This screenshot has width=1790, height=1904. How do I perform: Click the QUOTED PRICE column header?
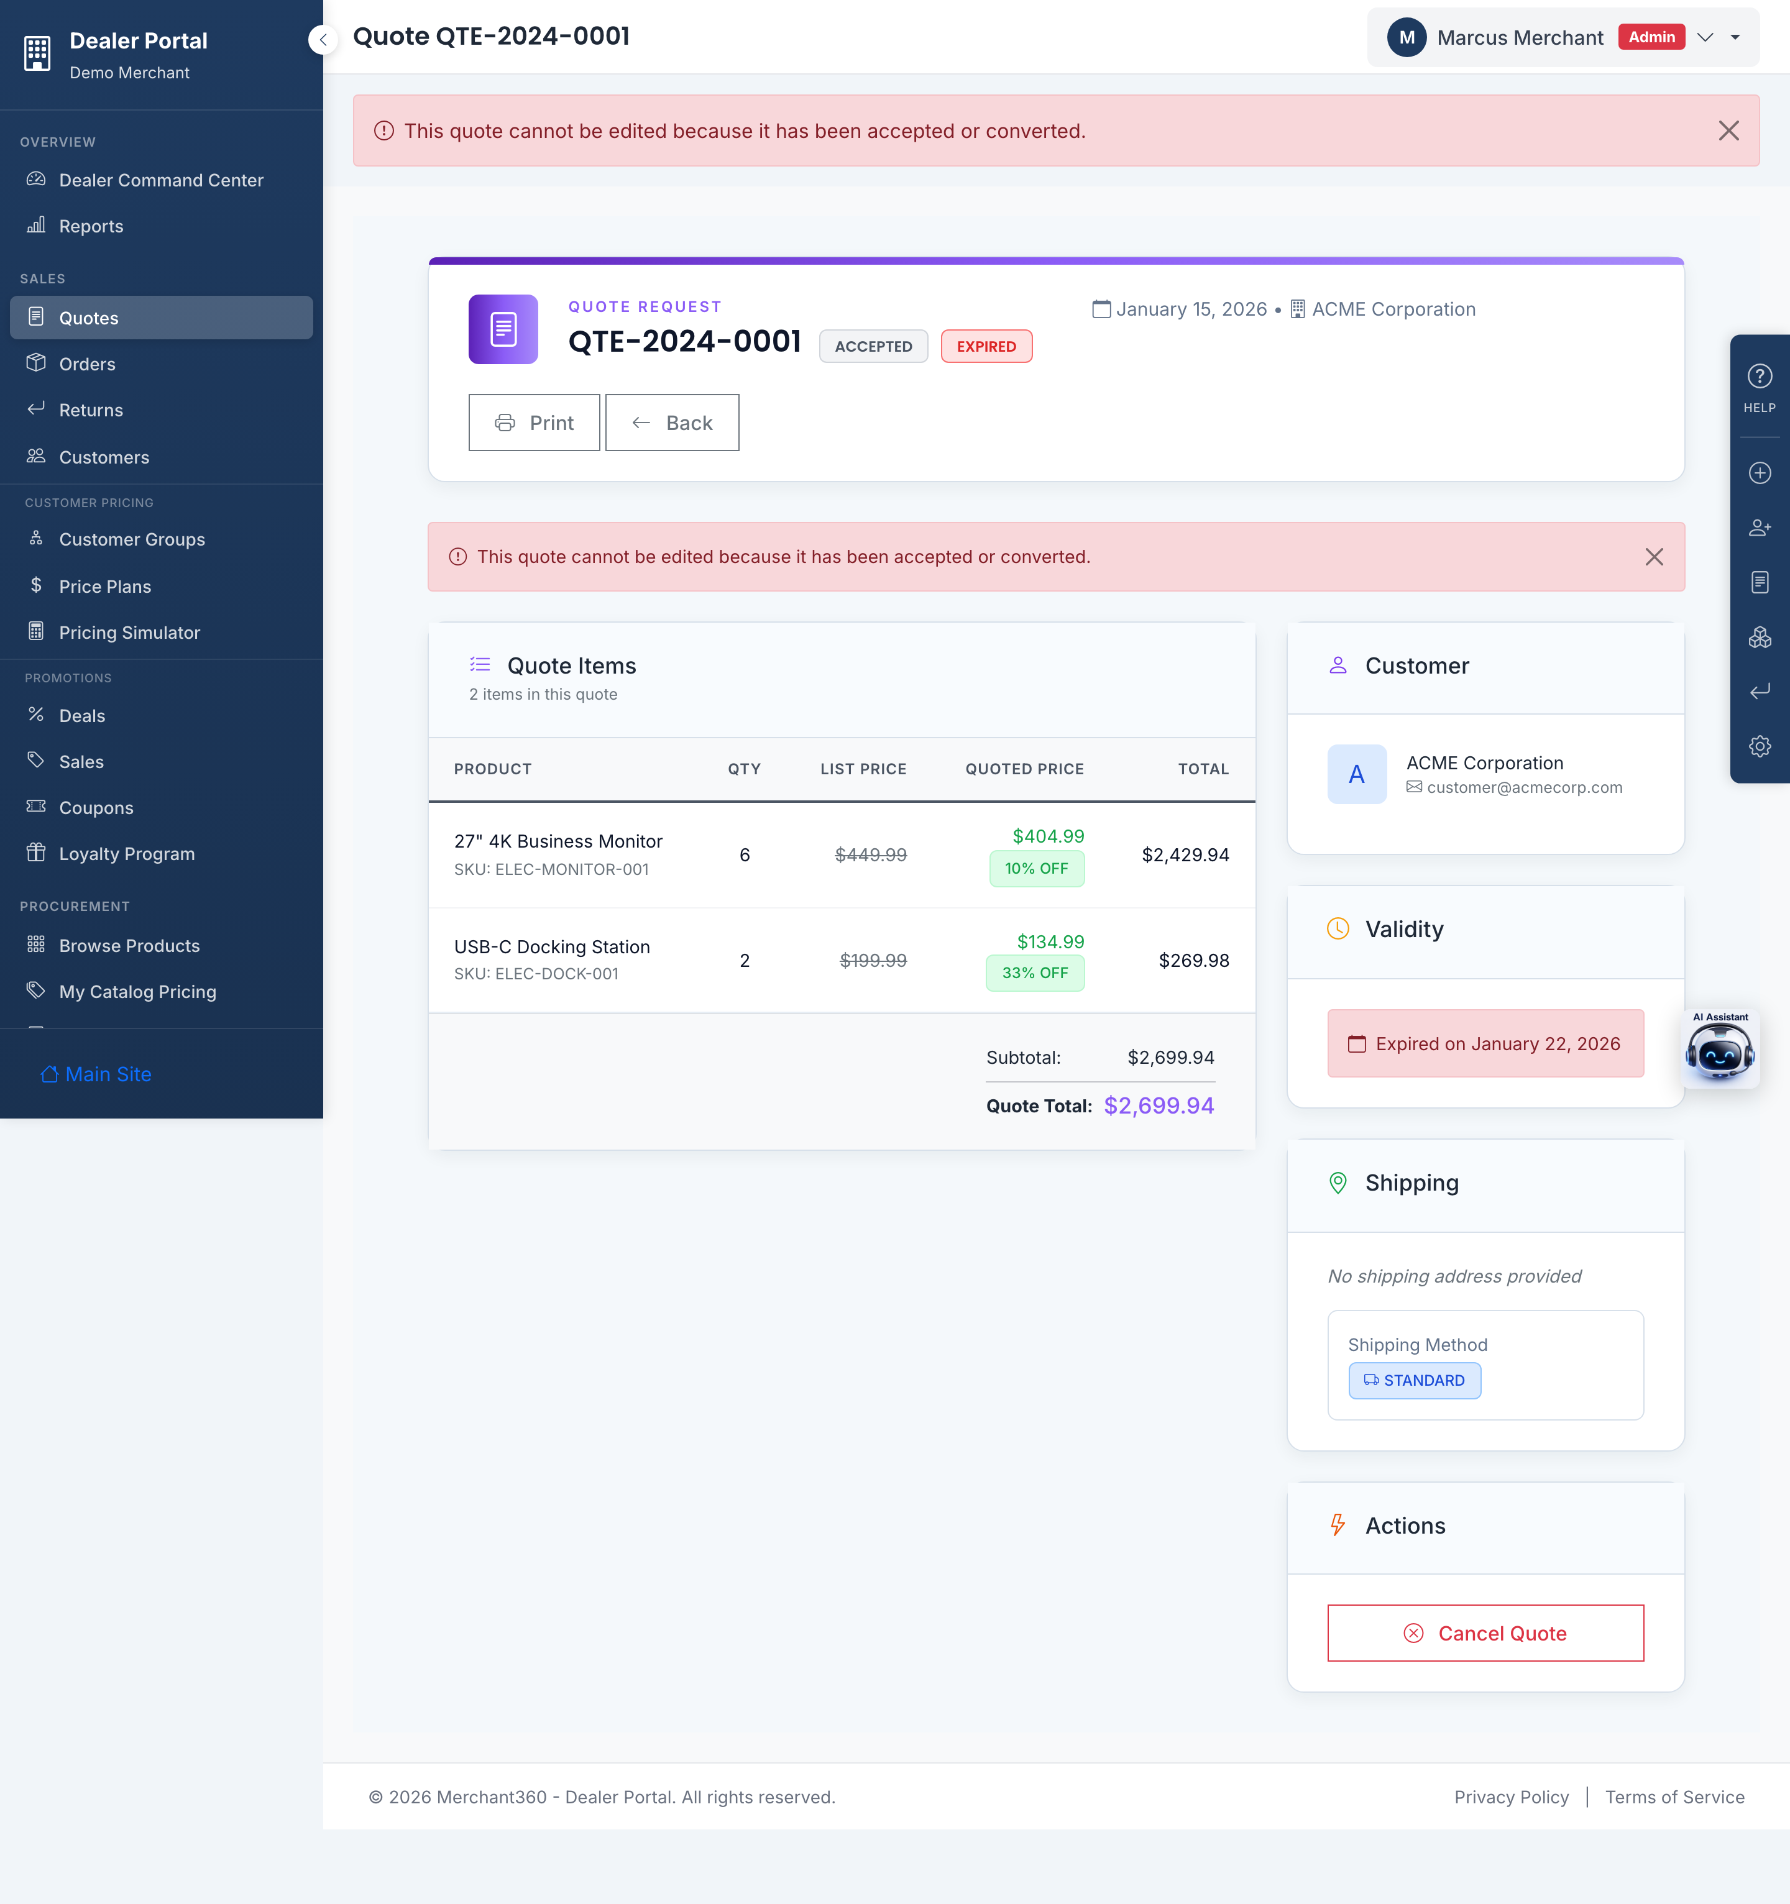point(1025,769)
